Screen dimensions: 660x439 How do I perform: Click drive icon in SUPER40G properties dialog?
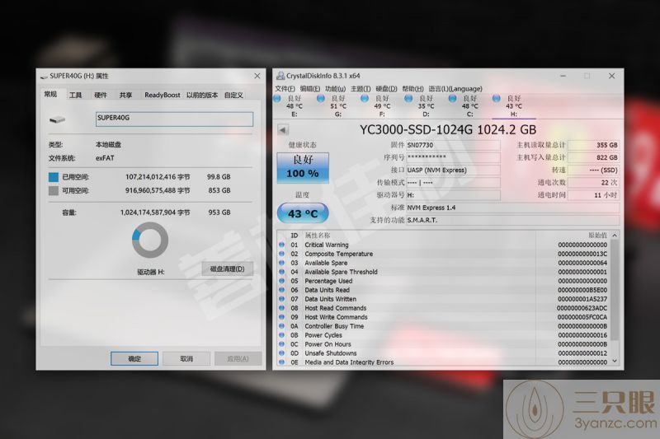[x=57, y=119]
